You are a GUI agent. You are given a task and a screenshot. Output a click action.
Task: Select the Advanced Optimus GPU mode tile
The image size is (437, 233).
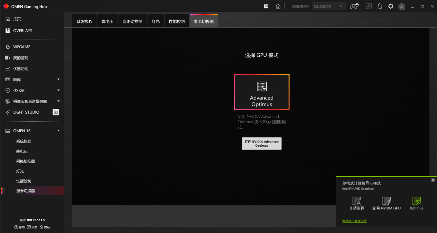click(x=261, y=92)
